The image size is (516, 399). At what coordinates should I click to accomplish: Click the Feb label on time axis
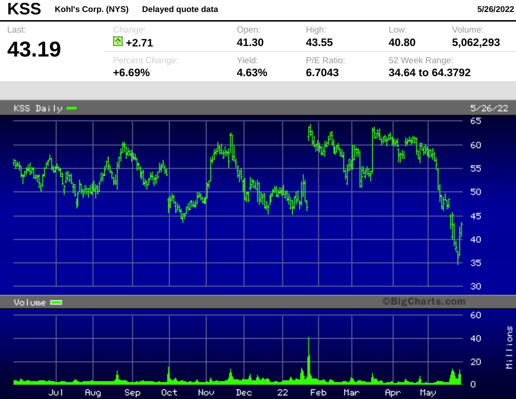[318, 392]
